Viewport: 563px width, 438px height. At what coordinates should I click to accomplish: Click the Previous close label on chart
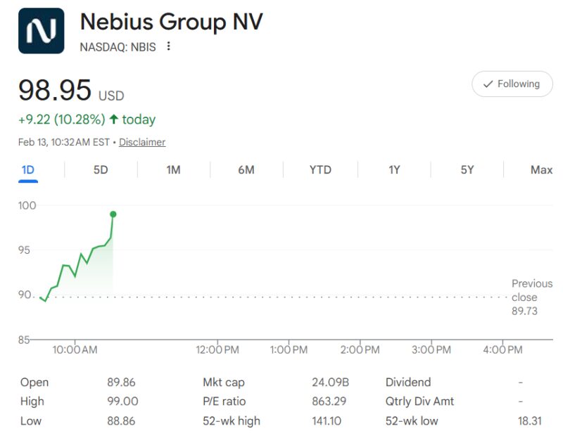tap(531, 290)
